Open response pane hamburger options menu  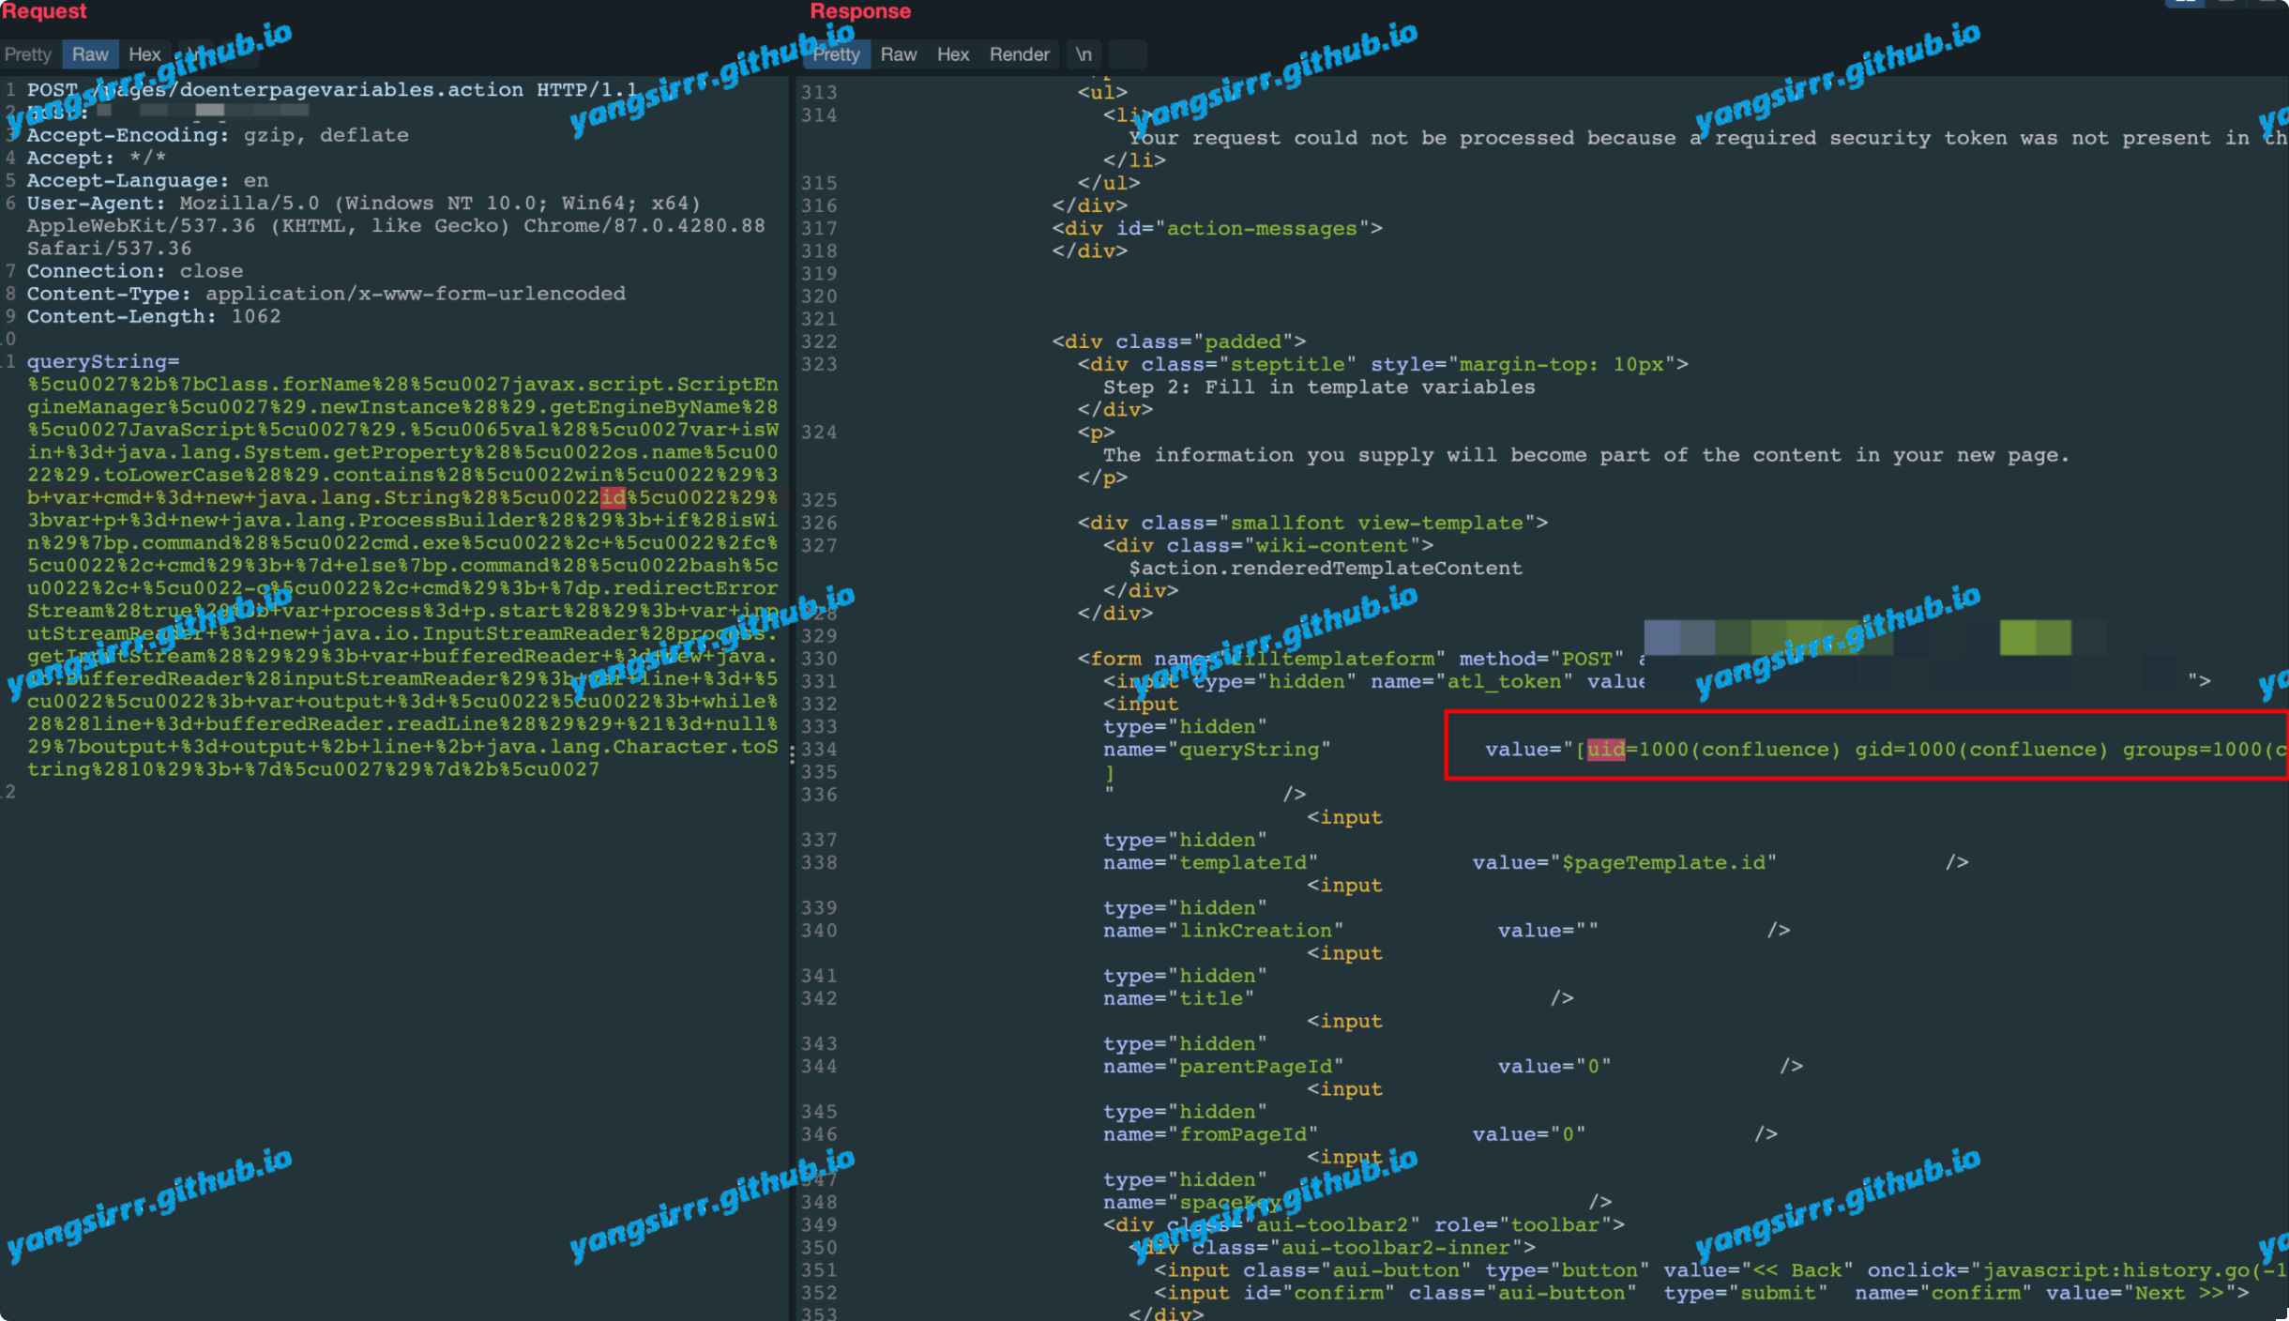1128,54
